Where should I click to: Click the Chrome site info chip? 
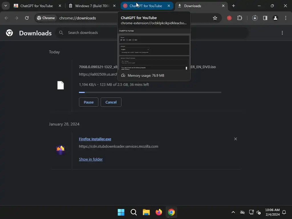[x=46, y=18]
